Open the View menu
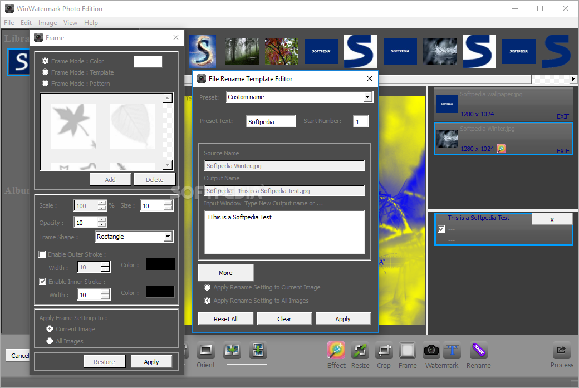The width and height of the screenshot is (579, 388). pos(70,22)
